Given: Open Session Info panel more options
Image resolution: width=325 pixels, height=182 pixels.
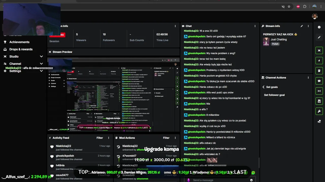Looking at the screenshot, I should [175, 26].
